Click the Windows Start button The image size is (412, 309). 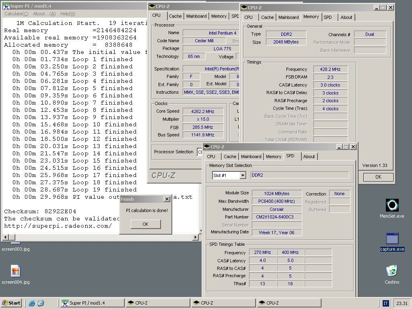point(11,303)
